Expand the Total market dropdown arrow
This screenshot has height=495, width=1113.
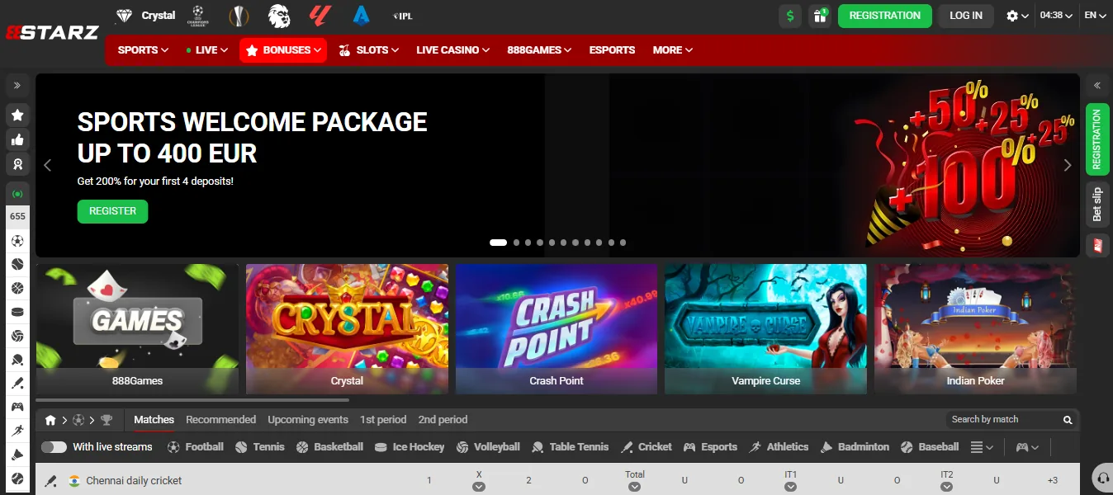pyautogui.click(x=635, y=487)
